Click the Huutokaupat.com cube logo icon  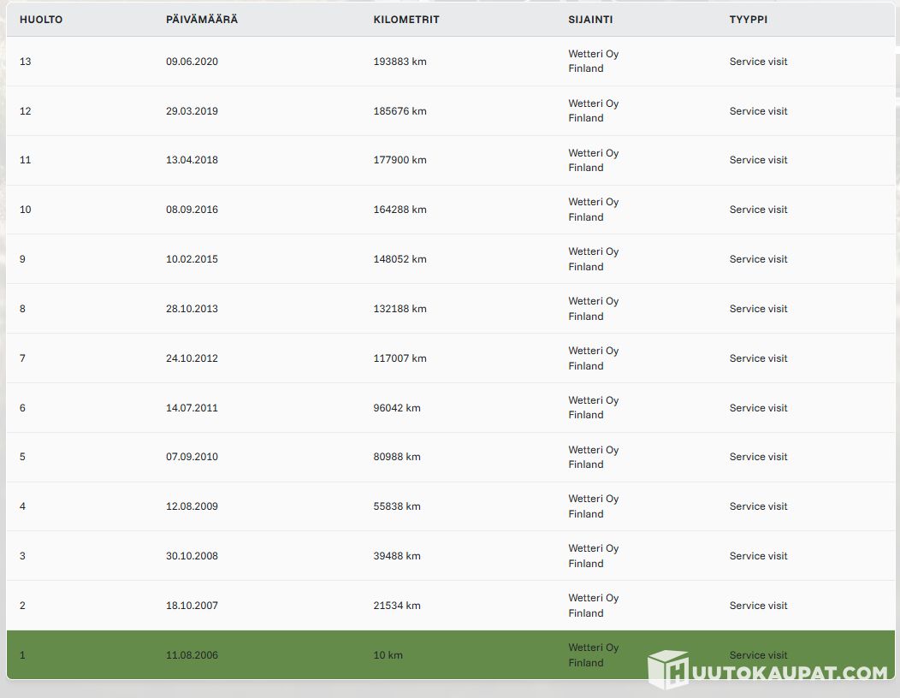click(667, 669)
